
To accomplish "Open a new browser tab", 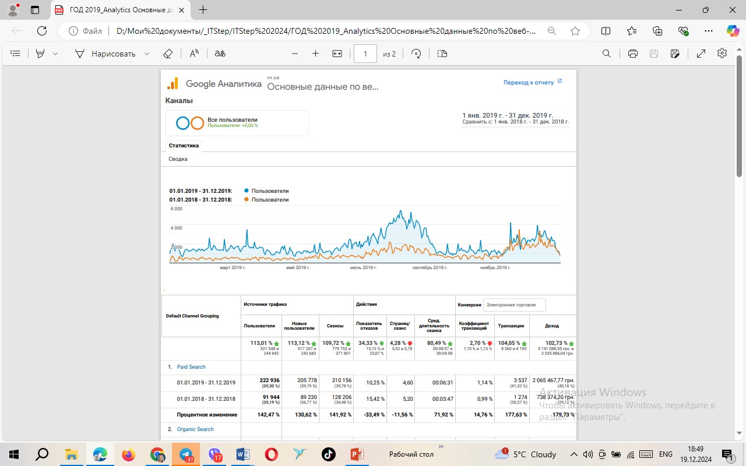I will (203, 10).
